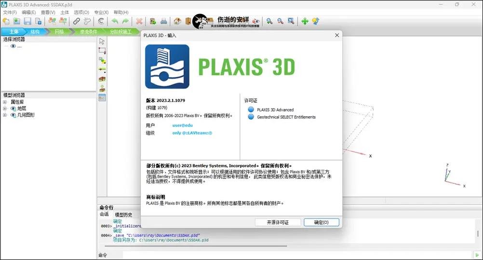Switch to the 网格 mode tab

[59, 31]
